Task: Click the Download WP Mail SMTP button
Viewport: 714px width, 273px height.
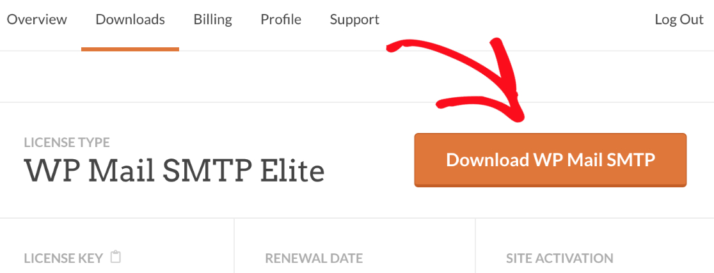Action: [x=550, y=160]
